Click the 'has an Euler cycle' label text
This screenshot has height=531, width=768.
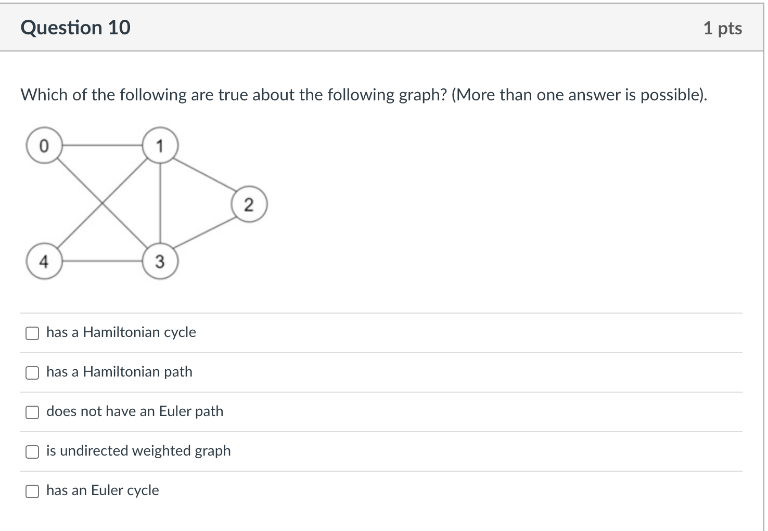click(103, 490)
